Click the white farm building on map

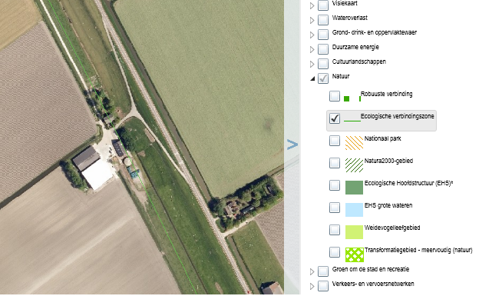tap(97, 175)
